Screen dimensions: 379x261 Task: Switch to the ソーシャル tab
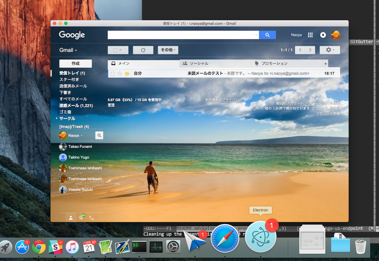(x=215, y=63)
